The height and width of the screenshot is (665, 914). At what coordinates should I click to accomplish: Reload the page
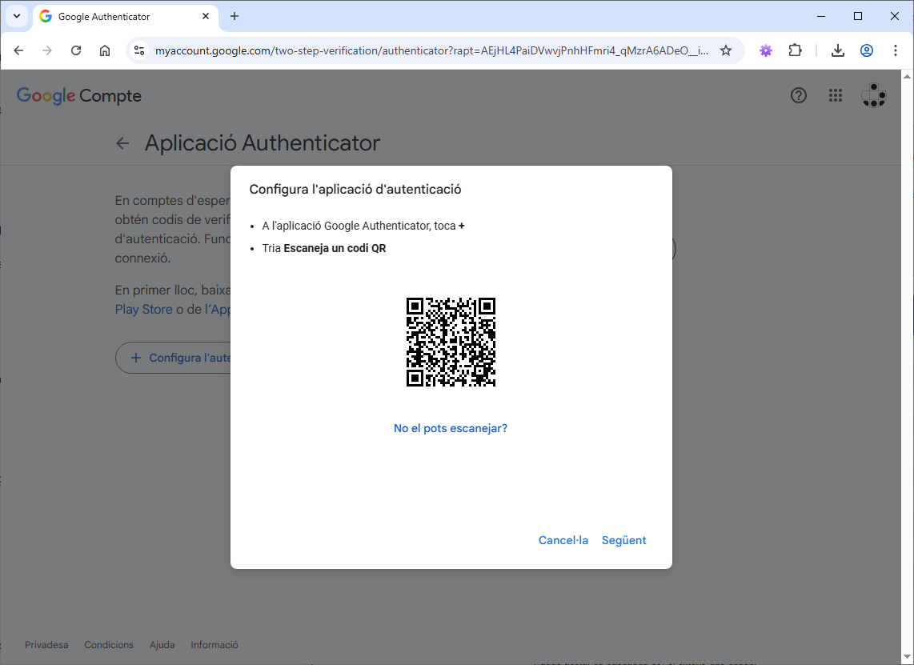(x=76, y=50)
